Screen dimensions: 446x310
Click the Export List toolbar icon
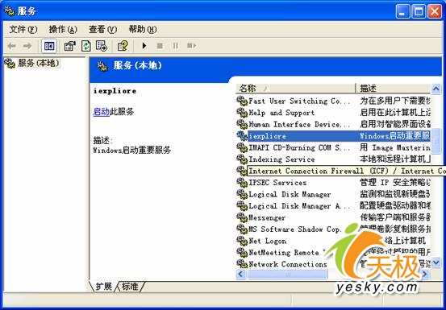[102, 46]
